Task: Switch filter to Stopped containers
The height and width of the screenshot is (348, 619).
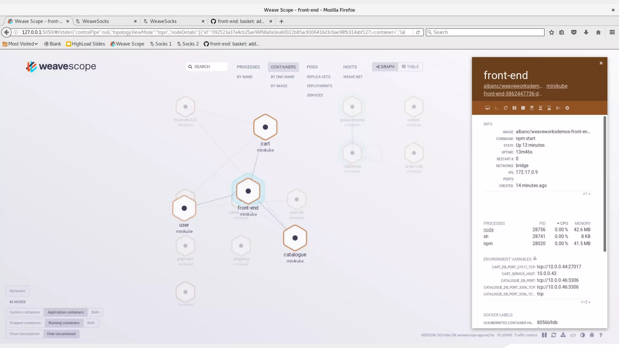Action: click(x=25, y=323)
